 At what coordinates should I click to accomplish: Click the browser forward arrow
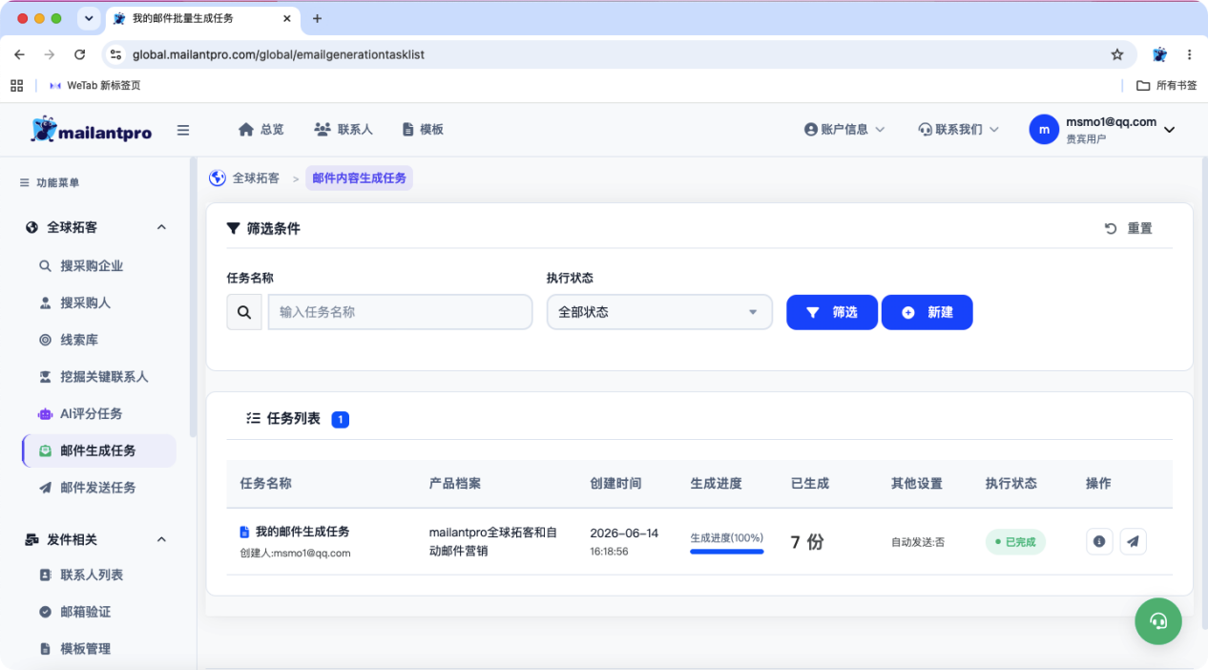tap(50, 54)
